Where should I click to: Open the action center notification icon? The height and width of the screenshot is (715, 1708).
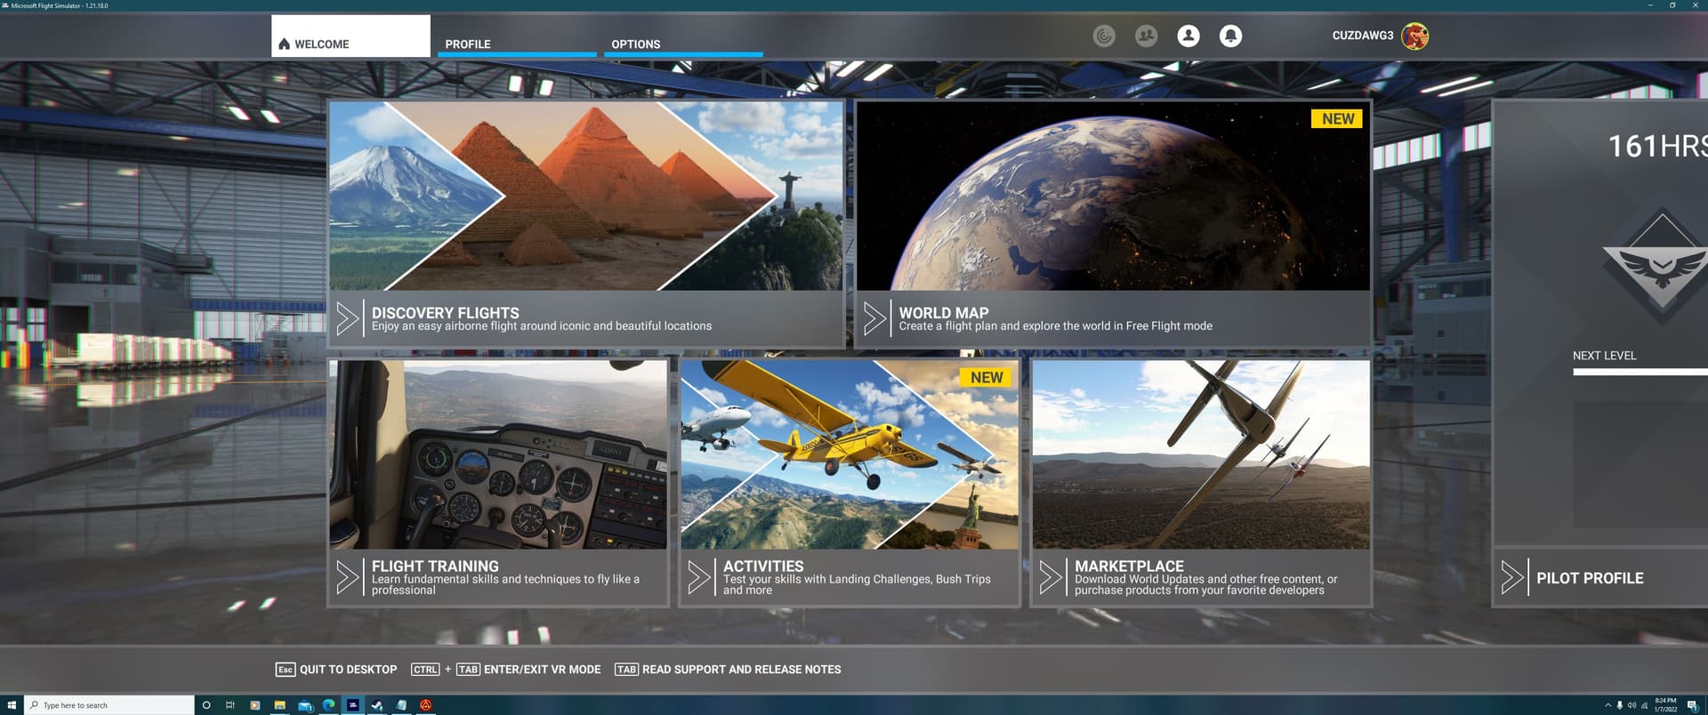click(x=1692, y=705)
